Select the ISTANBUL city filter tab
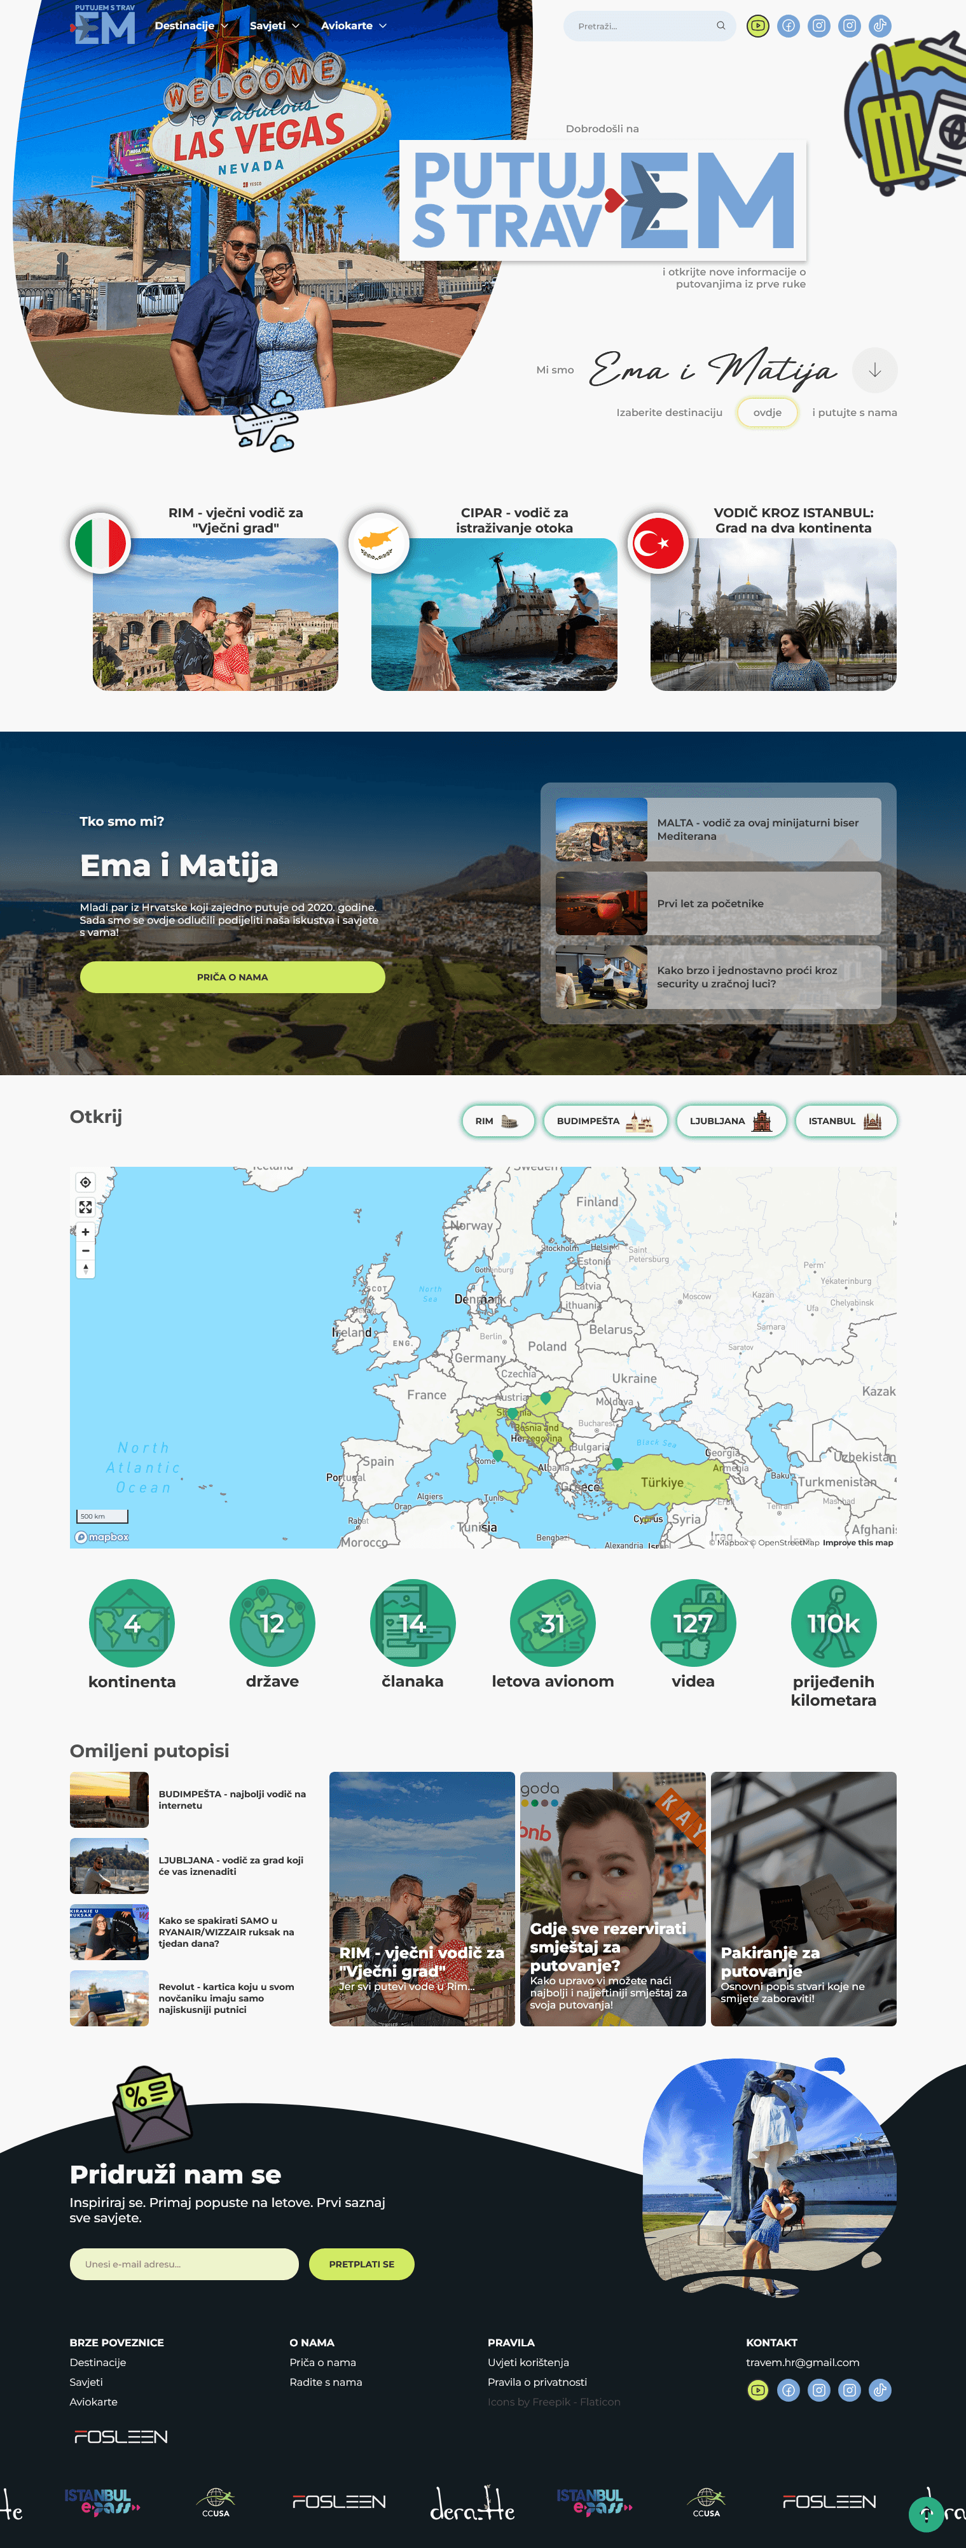This screenshot has height=2548, width=966. [845, 1121]
